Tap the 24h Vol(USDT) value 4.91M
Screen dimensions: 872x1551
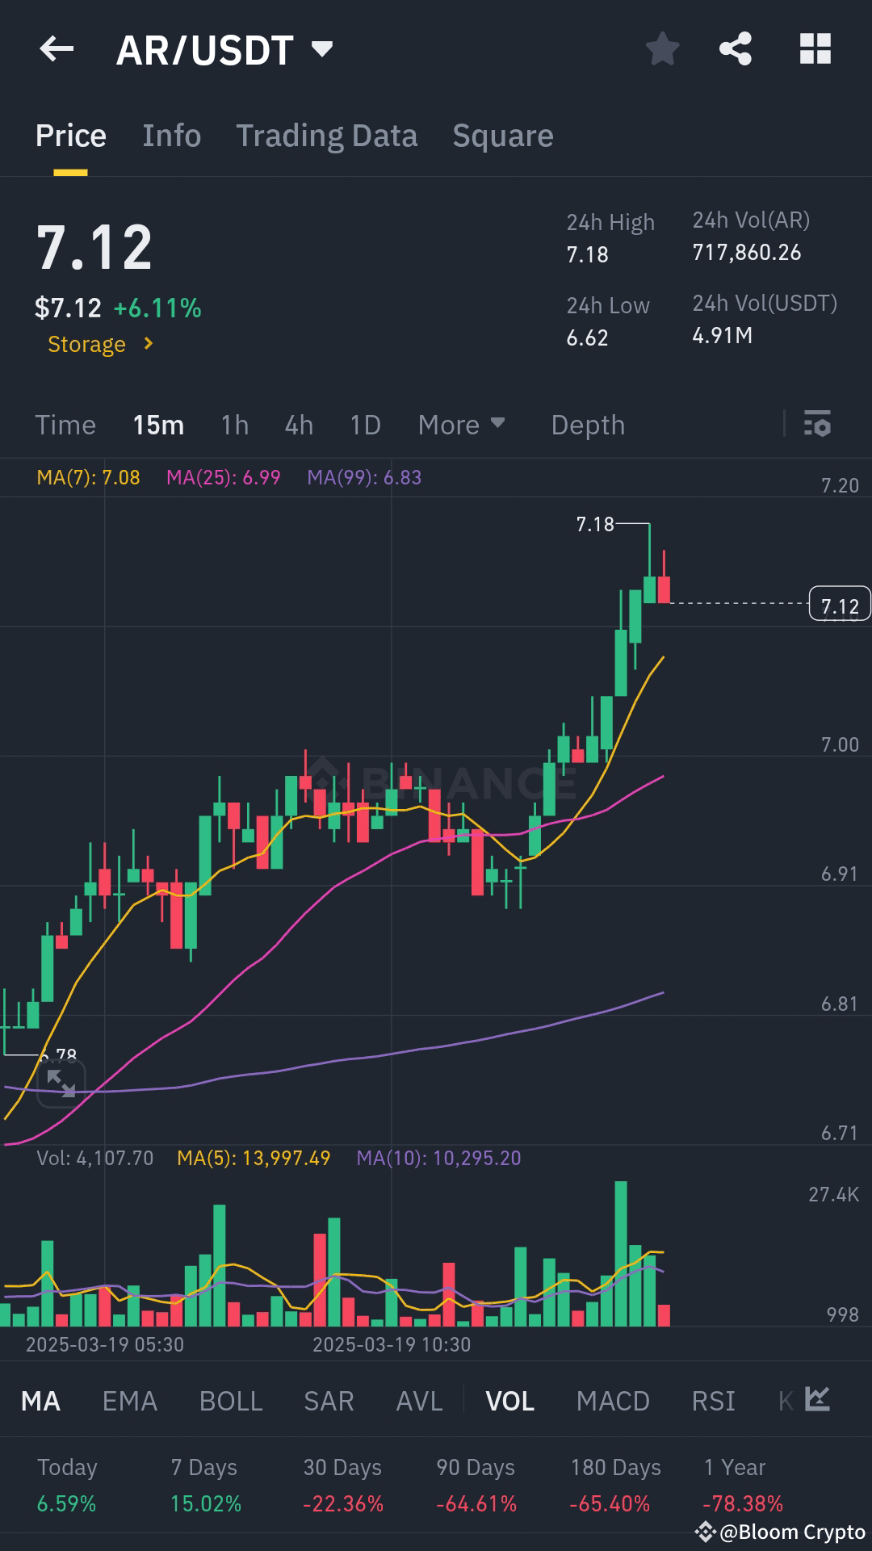(723, 335)
